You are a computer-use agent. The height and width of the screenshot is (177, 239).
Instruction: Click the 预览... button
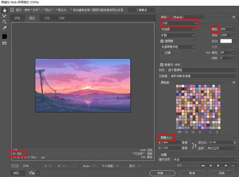[x=18, y=173]
